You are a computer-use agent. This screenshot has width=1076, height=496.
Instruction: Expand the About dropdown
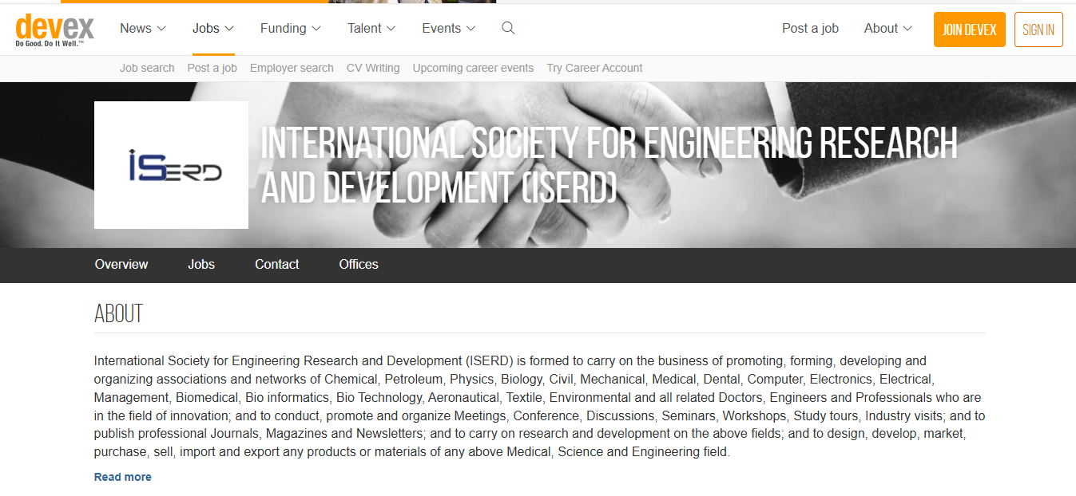pyautogui.click(x=887, y=29)
